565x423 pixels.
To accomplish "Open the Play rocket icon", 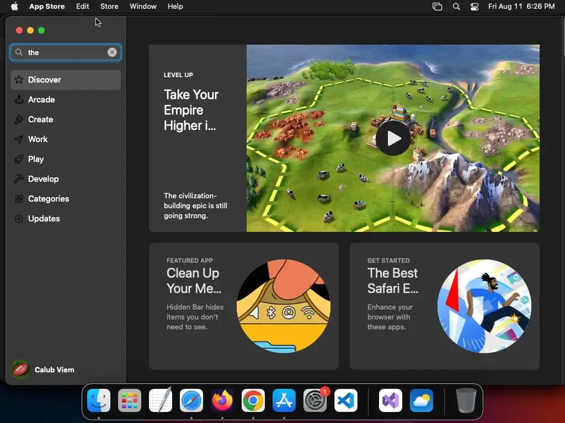I will (19, 159).
